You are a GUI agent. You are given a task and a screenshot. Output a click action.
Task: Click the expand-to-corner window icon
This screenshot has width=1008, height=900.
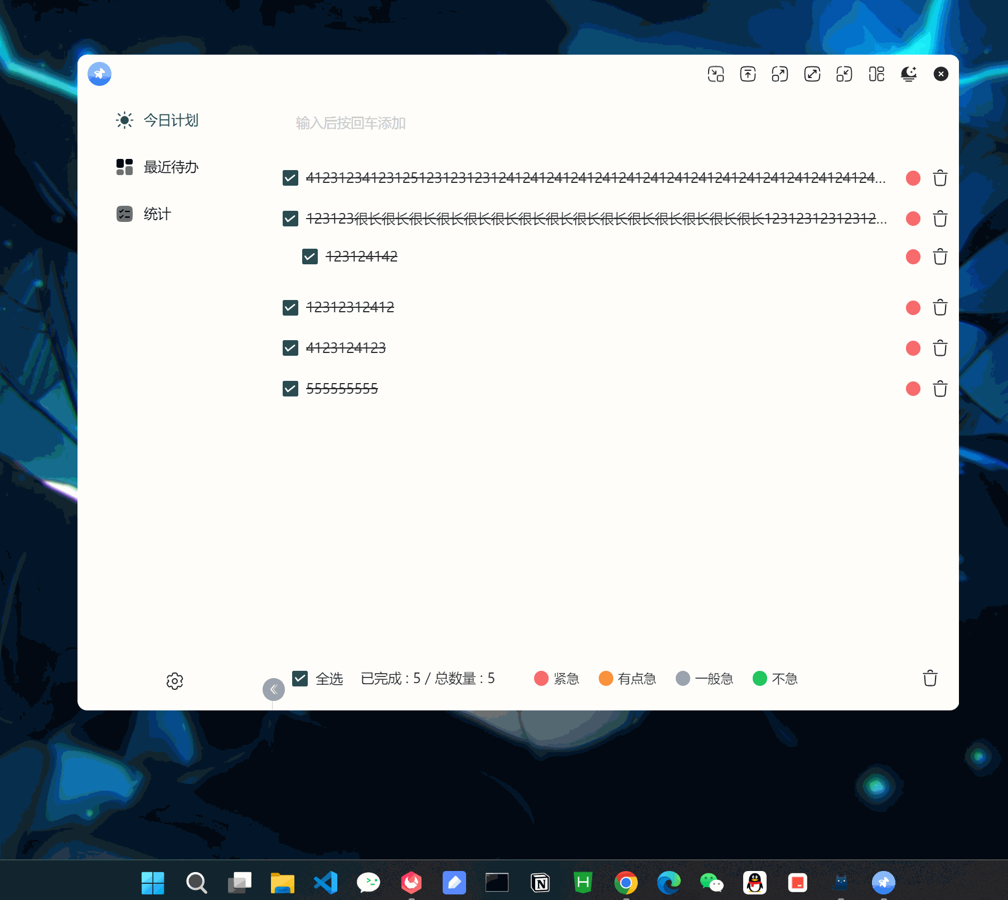click(x=779, y=74)
